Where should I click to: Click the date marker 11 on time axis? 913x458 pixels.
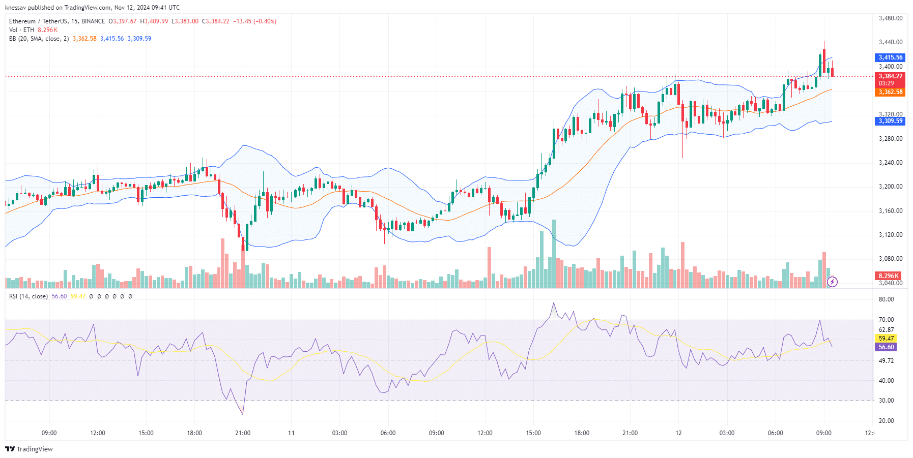(x=291, y=433)
